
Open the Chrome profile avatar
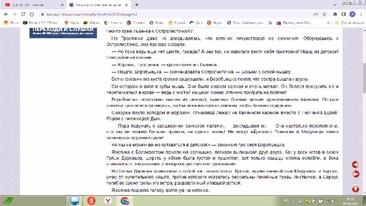tap(352, 14)
